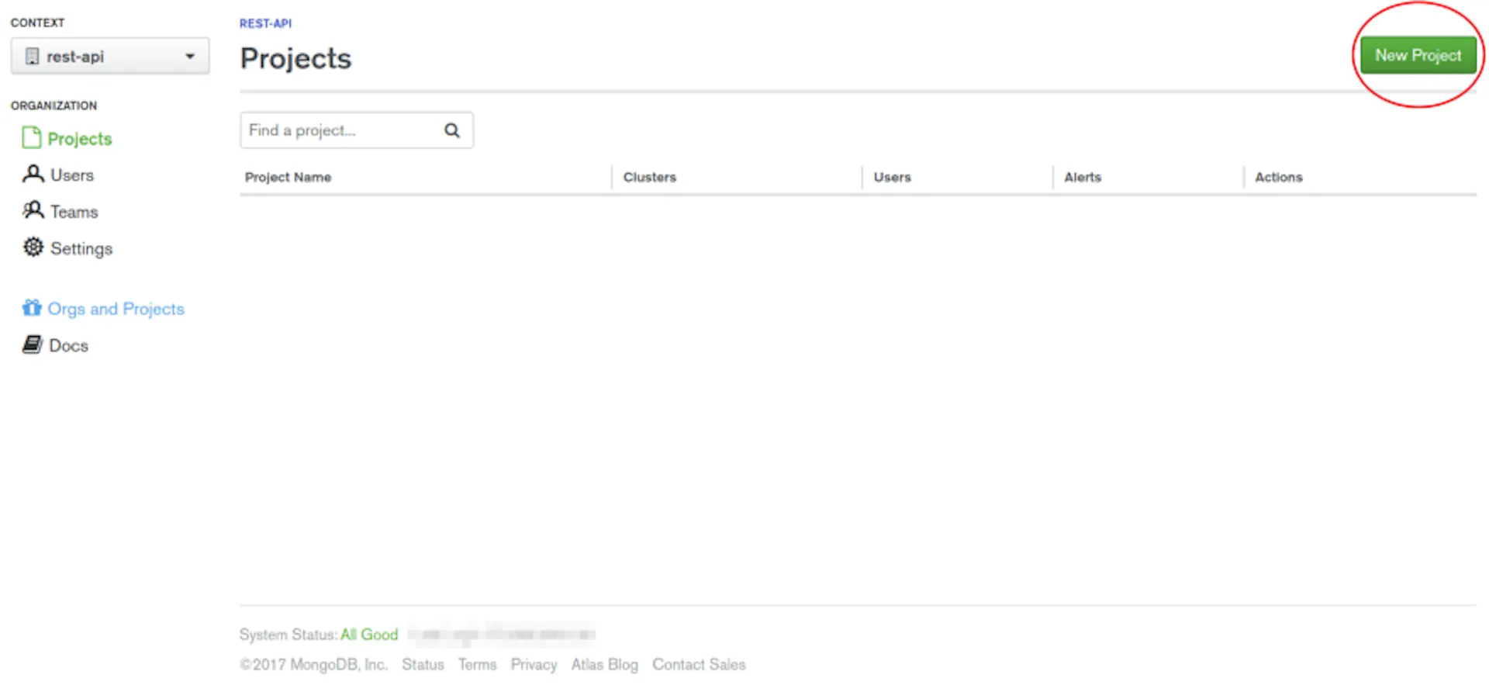Click the Project Name column header
The image size is (1489, 699).
(x=288, y=177)
